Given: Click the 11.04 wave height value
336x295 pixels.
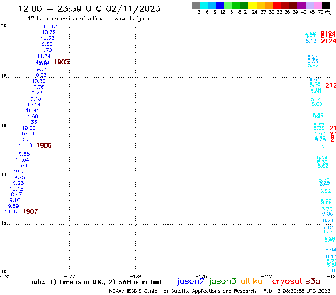Looking at the screenshot, I should (x=22, y=160).
